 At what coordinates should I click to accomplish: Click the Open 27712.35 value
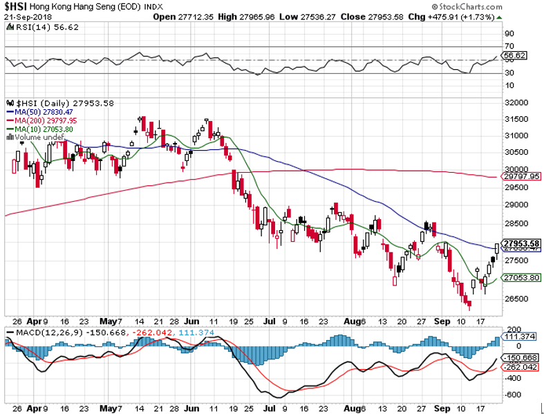[x=184, y=17]
